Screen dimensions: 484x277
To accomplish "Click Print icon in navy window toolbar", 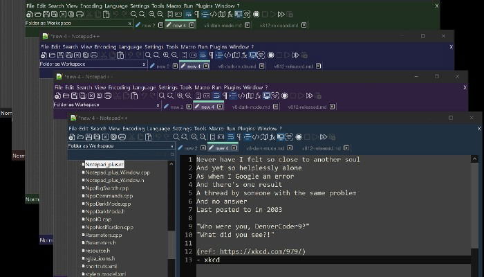I will [94, 55].
